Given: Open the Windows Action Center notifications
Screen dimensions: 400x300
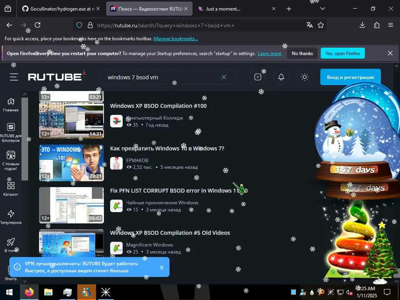Looking at the screenshot, I should click(x=387, y=292).
